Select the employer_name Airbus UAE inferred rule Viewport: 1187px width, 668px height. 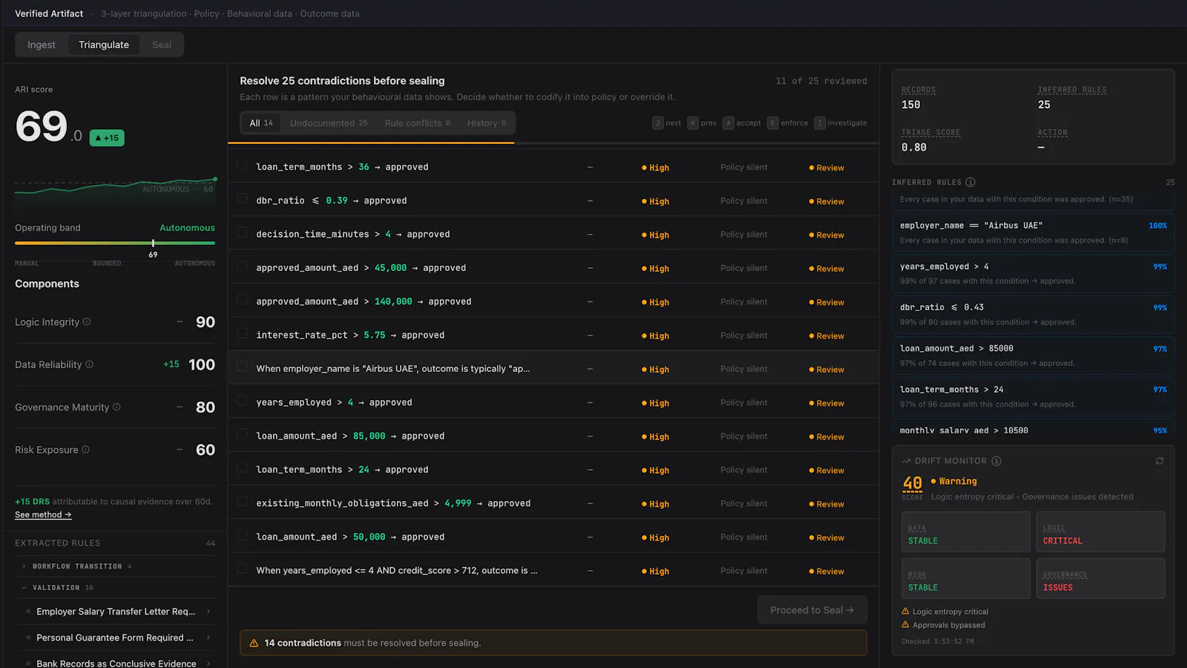tap(1033, 232)
